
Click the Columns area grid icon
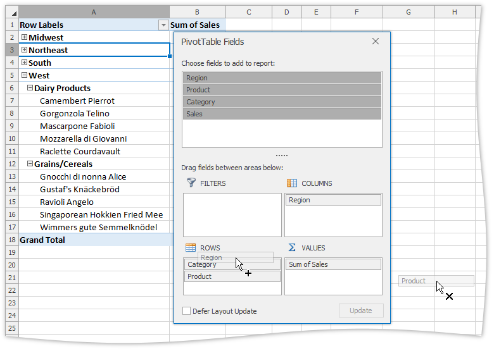[292, 183]
